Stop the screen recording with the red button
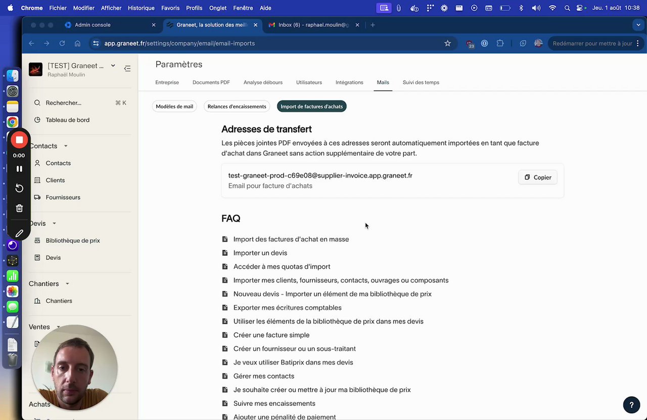The height and width of the screenshot is (420, 647). coord(19,139)
